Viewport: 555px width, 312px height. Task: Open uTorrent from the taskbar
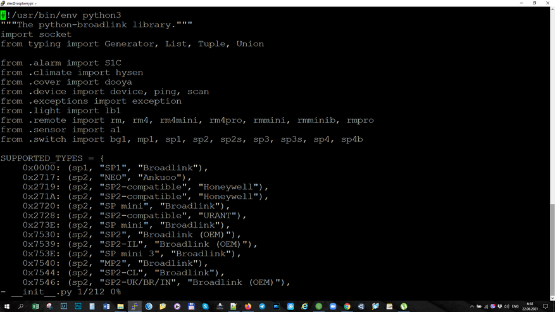pyautogui.click(x=404, y=306)
